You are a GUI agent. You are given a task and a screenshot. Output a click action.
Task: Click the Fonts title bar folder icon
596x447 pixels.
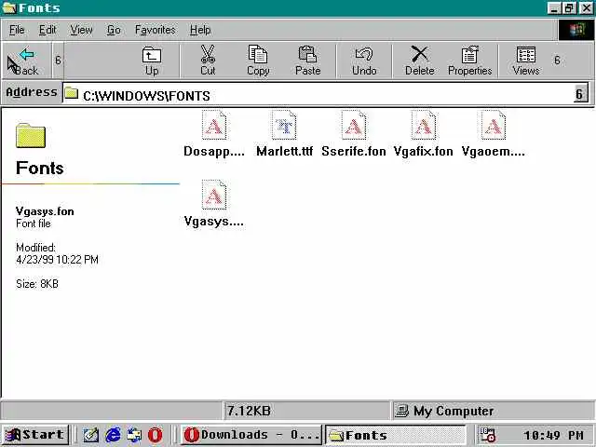pos(9,7)
